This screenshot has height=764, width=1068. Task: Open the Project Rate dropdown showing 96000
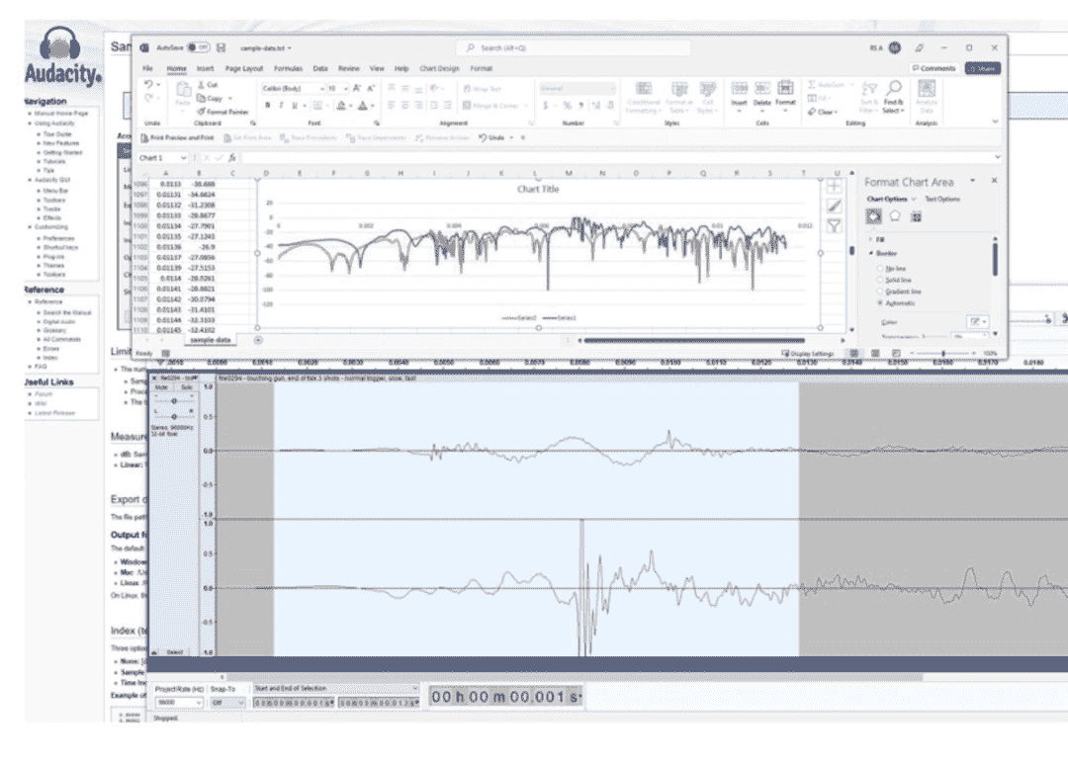[x=179, y=701]
